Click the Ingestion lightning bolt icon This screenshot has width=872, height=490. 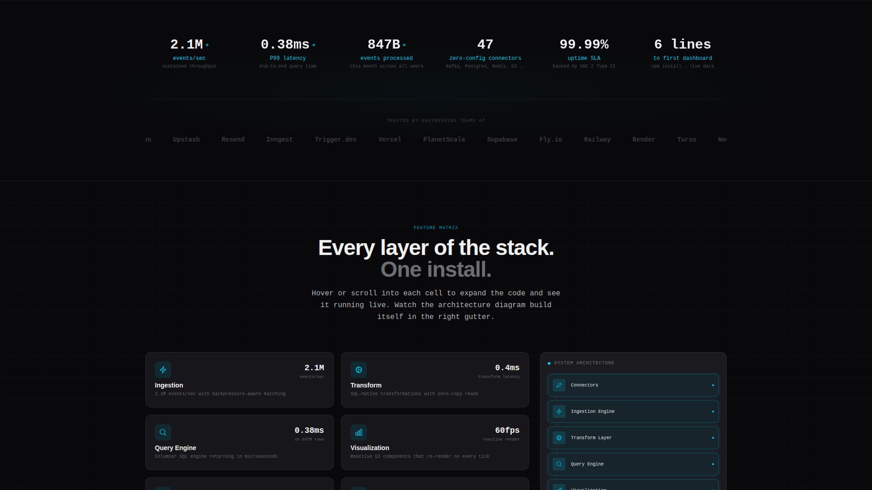point(163,370)
